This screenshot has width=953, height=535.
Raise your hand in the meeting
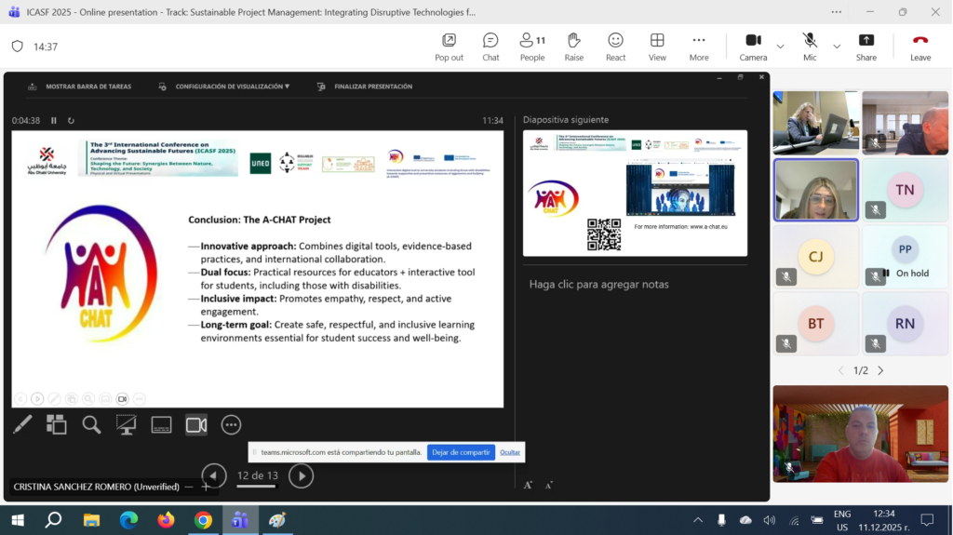click(573, 46)
